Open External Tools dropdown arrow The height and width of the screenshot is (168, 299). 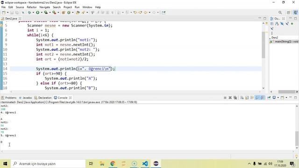(x=58, y=13)
